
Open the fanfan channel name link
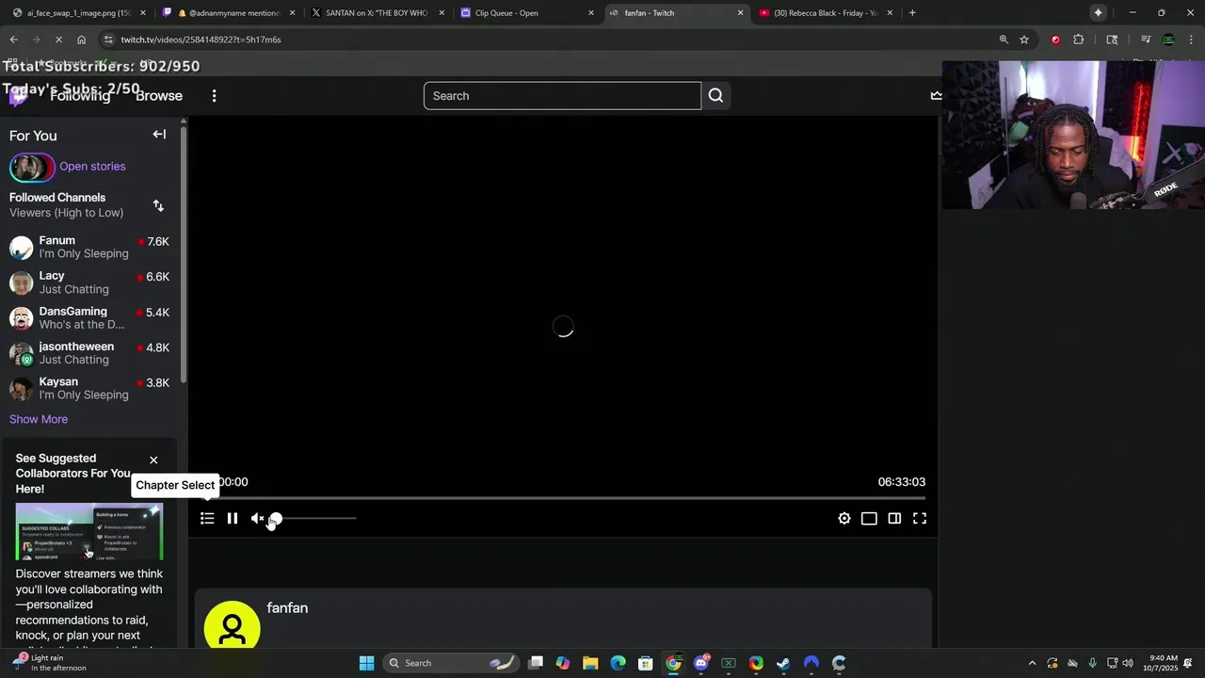pyautogui.click(x=287, y=608)
